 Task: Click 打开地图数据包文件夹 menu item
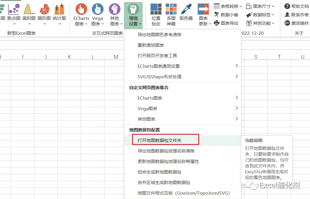coord(183,140)
